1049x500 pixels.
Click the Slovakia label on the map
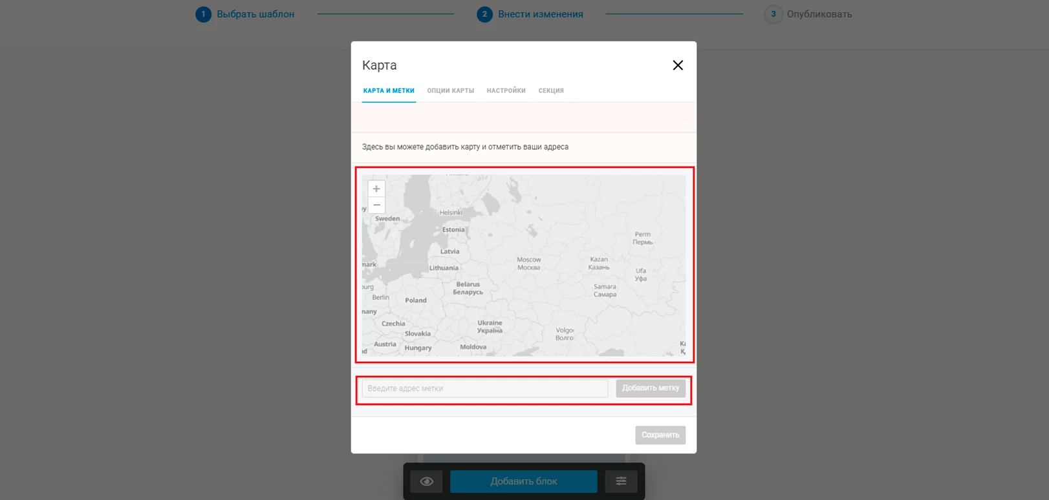point(418,334)
